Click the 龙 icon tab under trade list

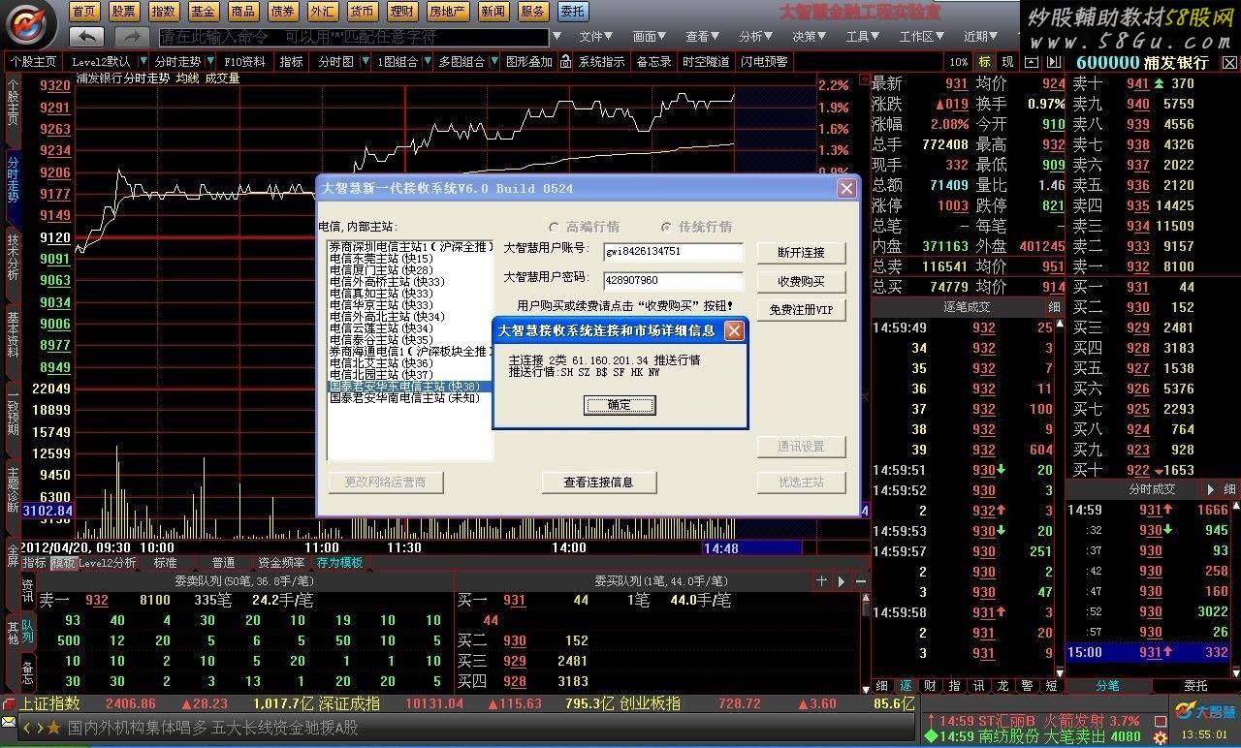pos(1002,685)
